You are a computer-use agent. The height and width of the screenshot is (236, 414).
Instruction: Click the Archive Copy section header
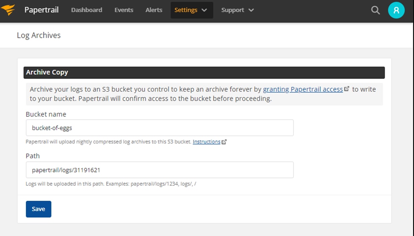204,73
